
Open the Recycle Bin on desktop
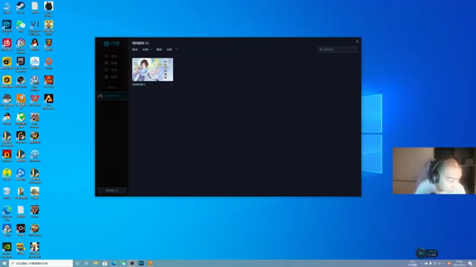[7, 192]
